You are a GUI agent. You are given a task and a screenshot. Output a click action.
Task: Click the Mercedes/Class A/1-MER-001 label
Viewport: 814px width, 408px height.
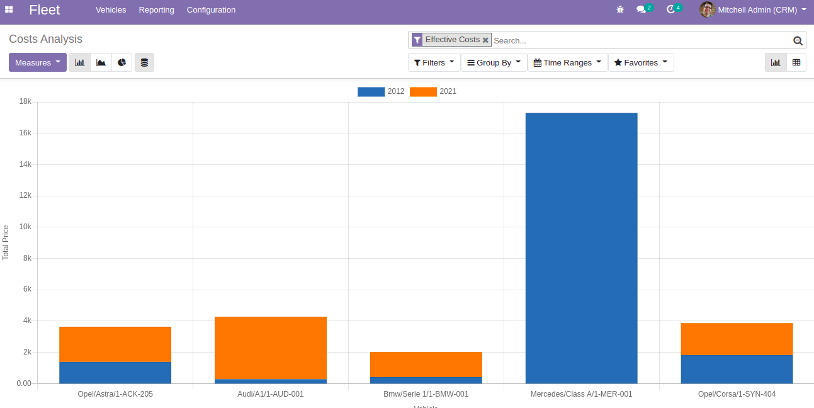(x=582, y=394)
